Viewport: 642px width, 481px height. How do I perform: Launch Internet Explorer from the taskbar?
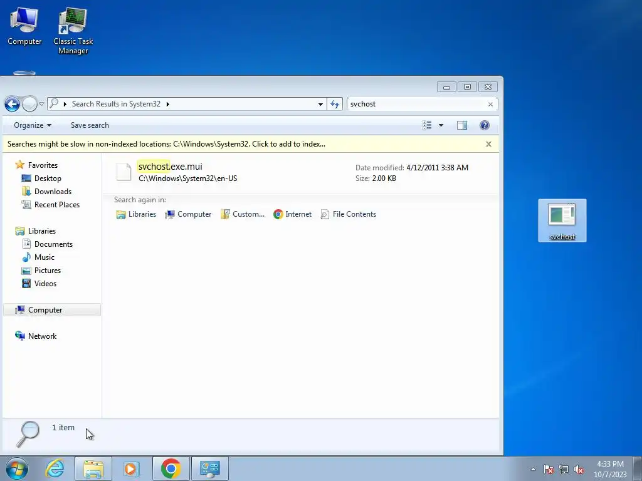coord(55,468)
